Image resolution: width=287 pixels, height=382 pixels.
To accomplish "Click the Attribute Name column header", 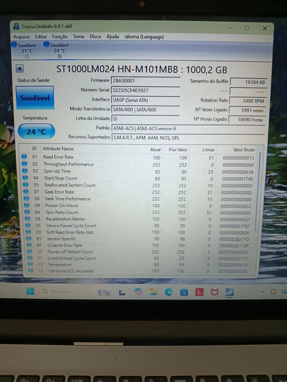I will coord(58,149).
